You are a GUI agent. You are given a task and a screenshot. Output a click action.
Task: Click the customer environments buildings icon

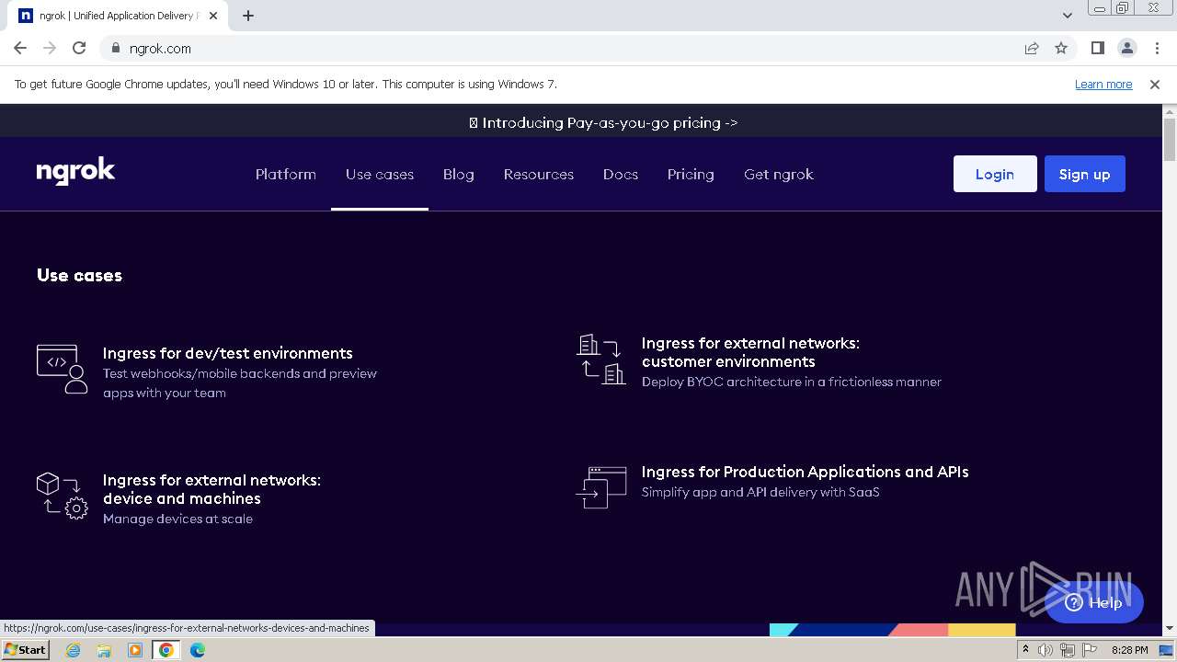pyautogui.click(x=600, y=359)
